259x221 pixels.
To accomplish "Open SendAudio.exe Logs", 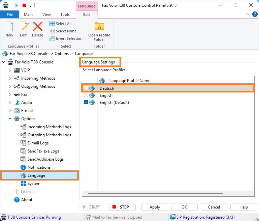I will pyautogui.click(x=45, y=159).
